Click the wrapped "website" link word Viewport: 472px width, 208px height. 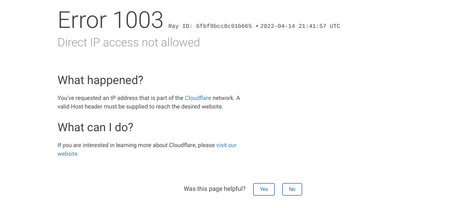click(x=67, y=154)
